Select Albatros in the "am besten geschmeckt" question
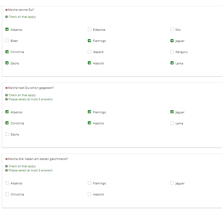This screenshot has width=222, height=212. pos(7,183)
